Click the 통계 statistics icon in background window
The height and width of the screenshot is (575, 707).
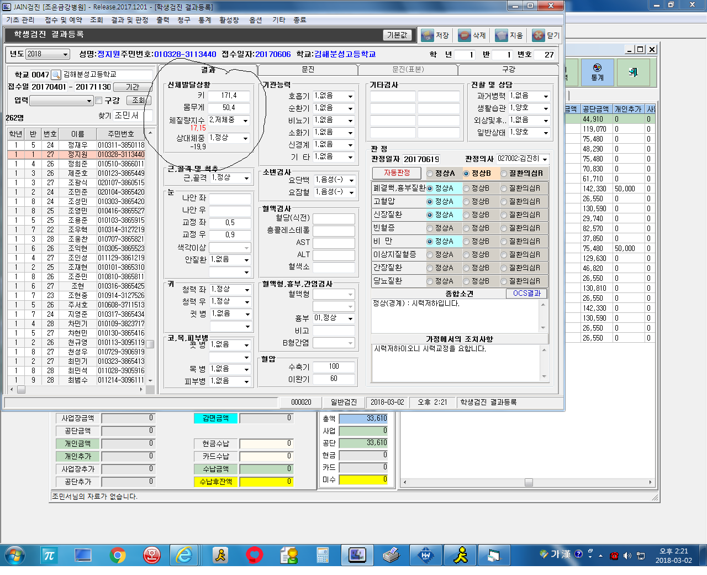click(x=597, y=72)
